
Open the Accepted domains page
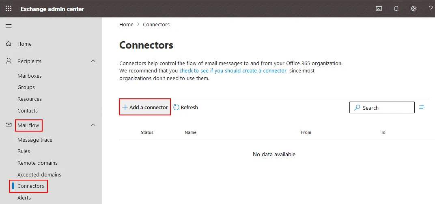(x=39, y=174)
